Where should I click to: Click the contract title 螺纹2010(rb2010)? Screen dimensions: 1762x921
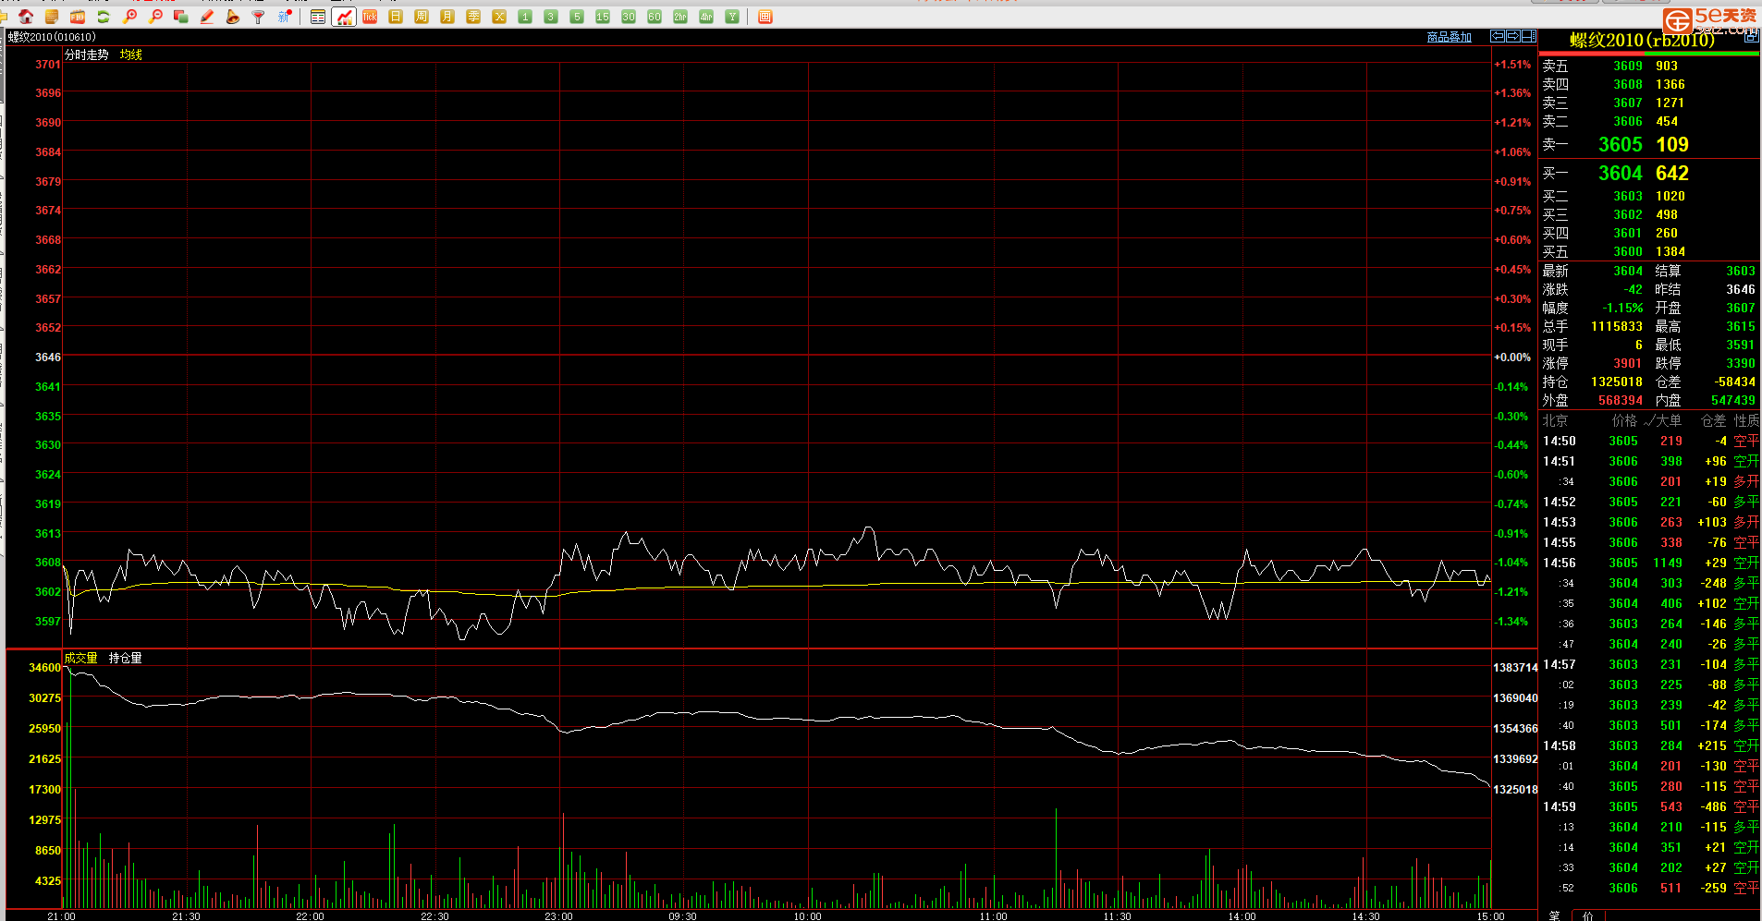[x=1642, y=40]
